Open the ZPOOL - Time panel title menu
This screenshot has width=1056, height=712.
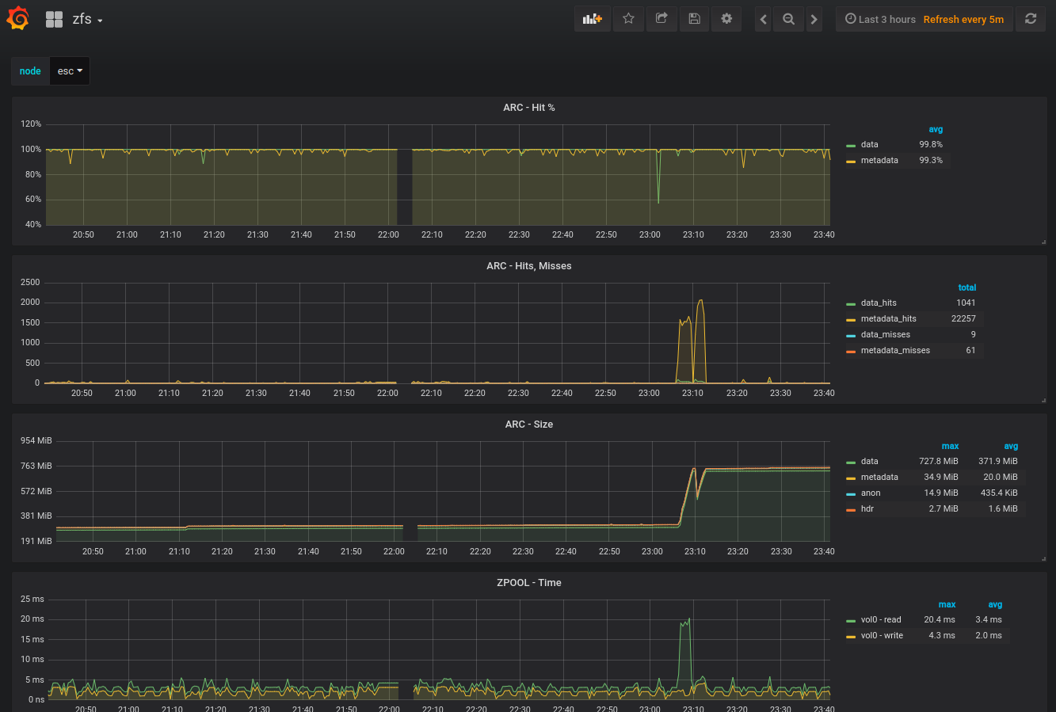pyautogui.click(x=528, y=583)
